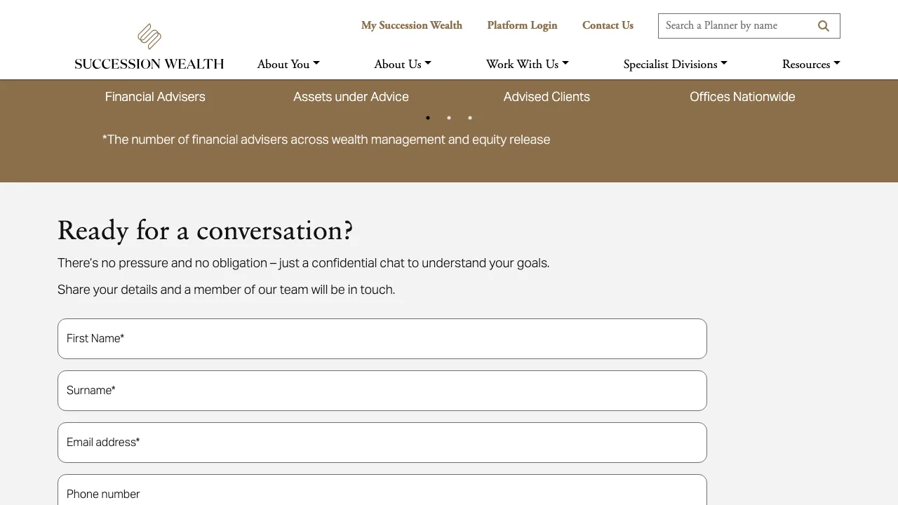Click the First Name input field

click(x=382, y=338)
